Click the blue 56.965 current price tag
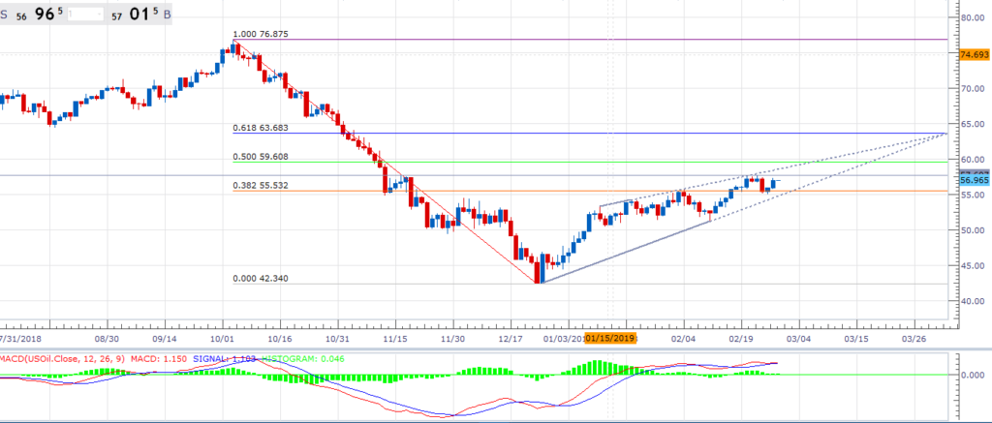The width and height of the screenshot is (992, 423). click(x=972, y=180)
